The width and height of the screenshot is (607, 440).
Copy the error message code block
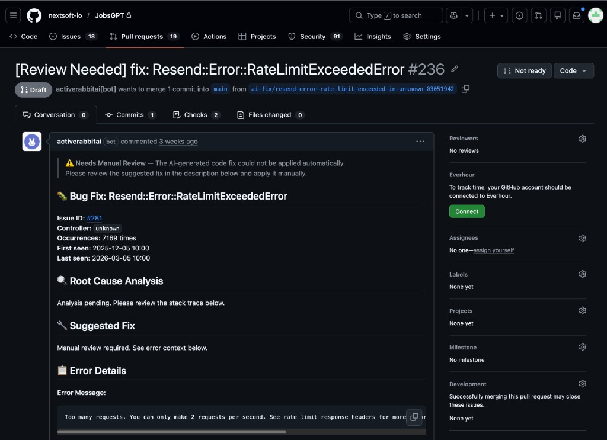(x=414, y=417)
